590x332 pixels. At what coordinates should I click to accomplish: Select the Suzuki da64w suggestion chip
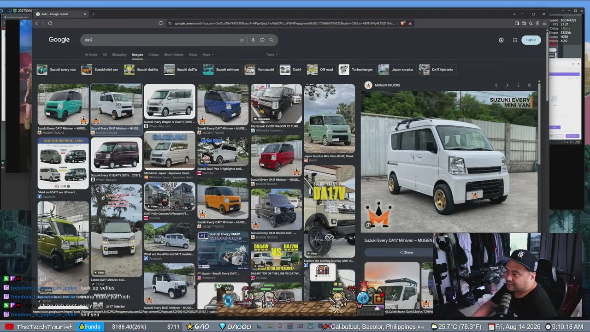click(x=142, y=70)
